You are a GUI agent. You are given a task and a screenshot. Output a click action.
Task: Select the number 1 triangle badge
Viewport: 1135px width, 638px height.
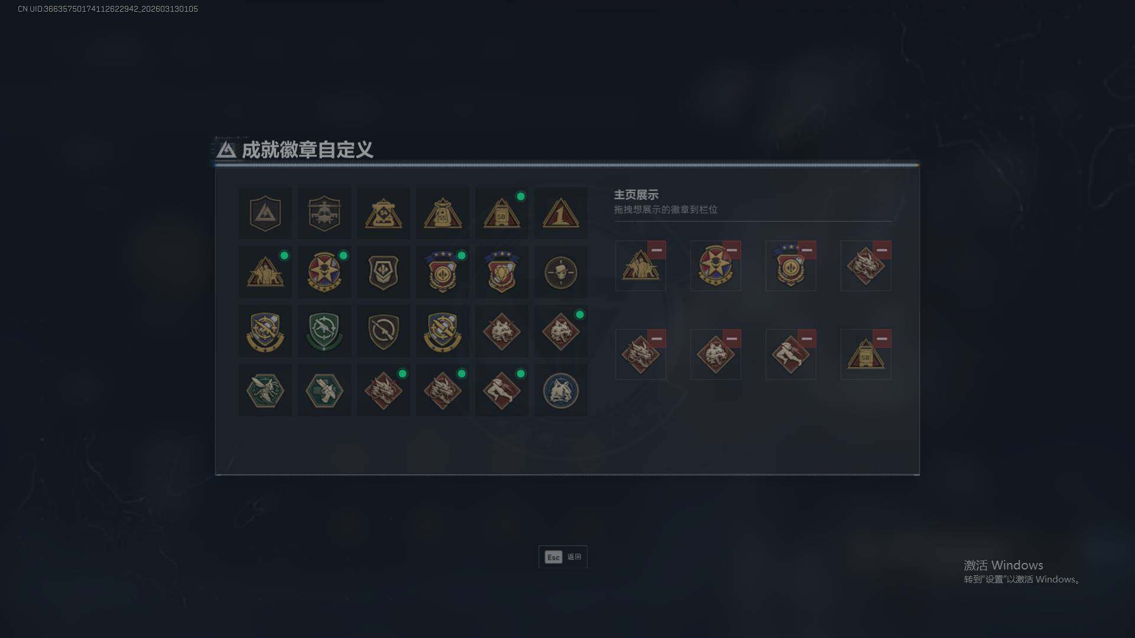tap(560, 213)
